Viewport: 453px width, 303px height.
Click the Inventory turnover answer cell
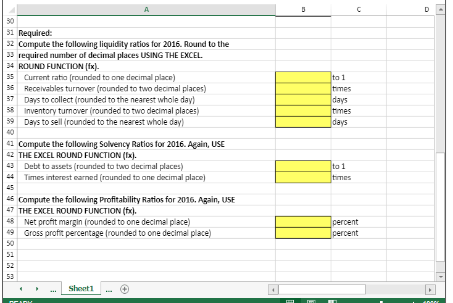303,110
